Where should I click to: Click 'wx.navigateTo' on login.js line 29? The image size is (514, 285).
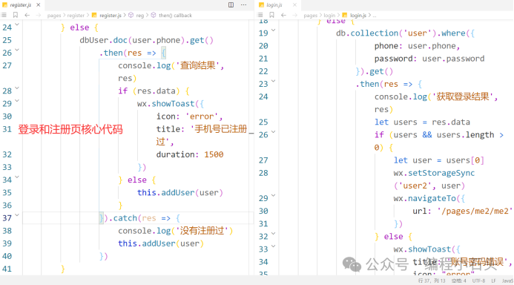424,199
